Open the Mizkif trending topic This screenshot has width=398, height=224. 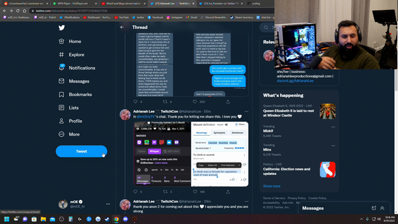(268, 131)
